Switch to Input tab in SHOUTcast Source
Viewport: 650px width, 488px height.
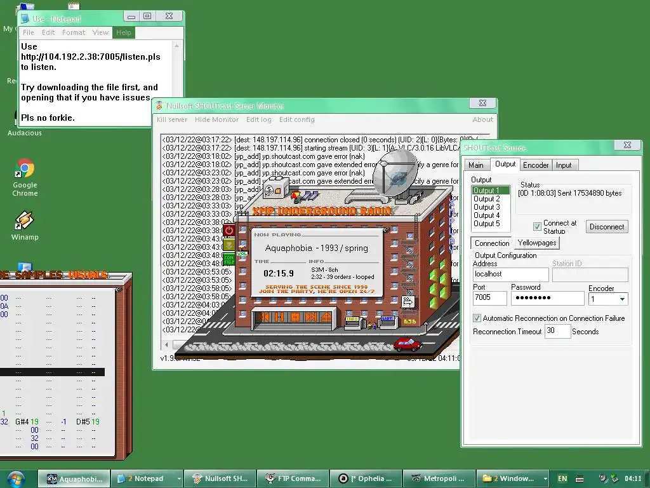pyautogui.click(x=564, y=165)
